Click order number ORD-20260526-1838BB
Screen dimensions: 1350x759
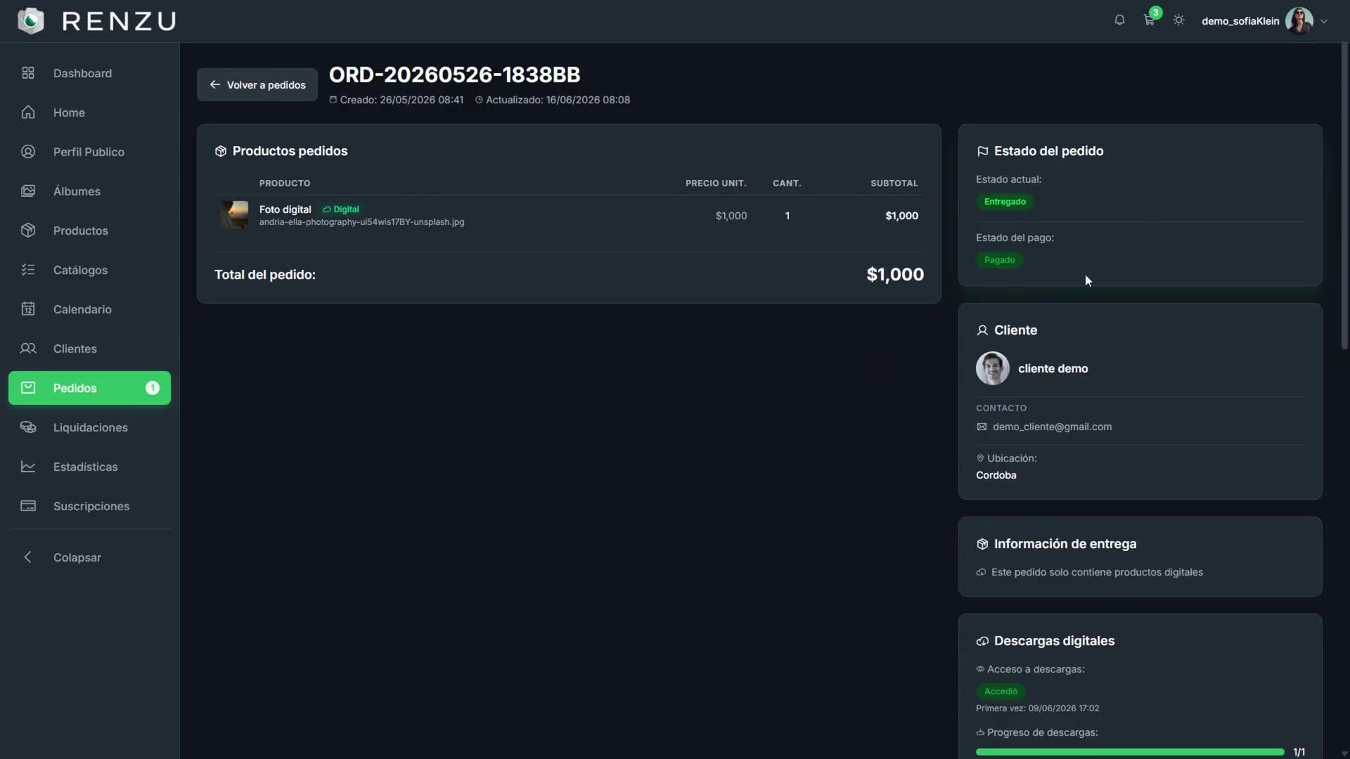pyautogui.click(x=454, y=74)
